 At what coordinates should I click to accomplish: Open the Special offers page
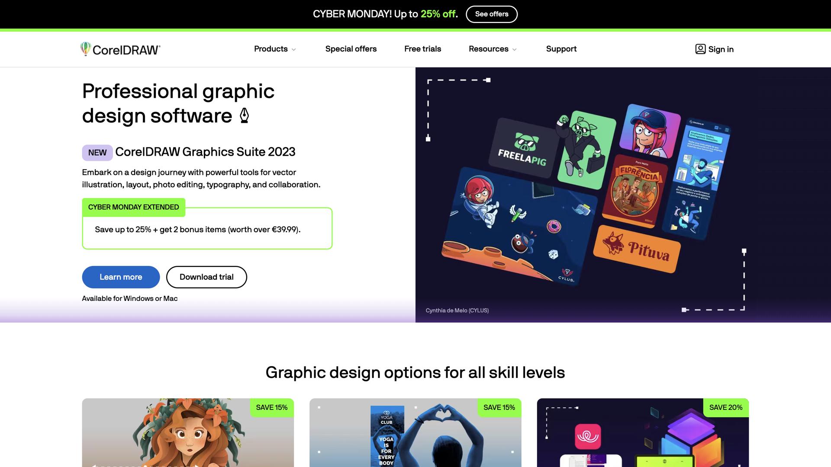coord(351,49)
